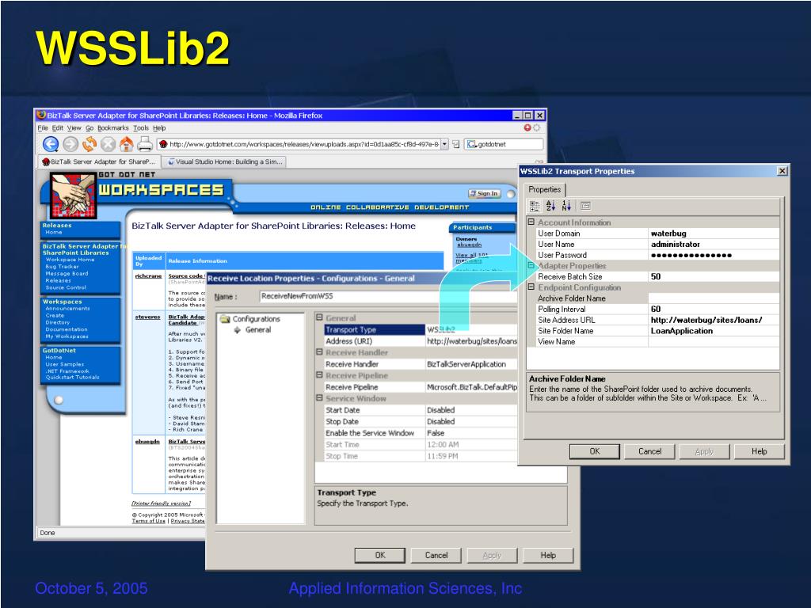Click the Categorized view icon in WSSLib2 properties

(535, 206)
